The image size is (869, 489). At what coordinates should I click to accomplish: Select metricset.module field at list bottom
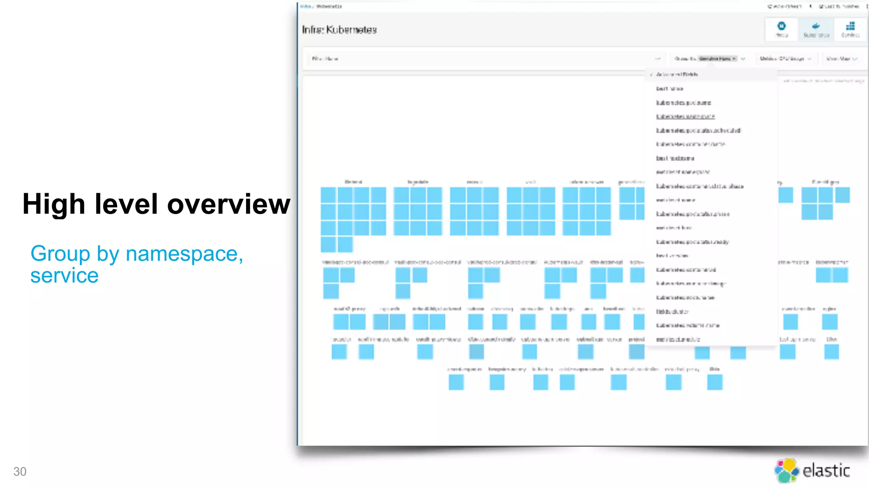coord(678,340)
